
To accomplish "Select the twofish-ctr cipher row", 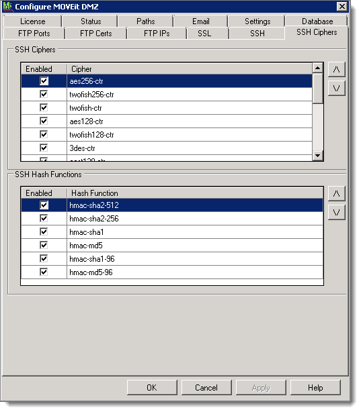I will (167, 108).
